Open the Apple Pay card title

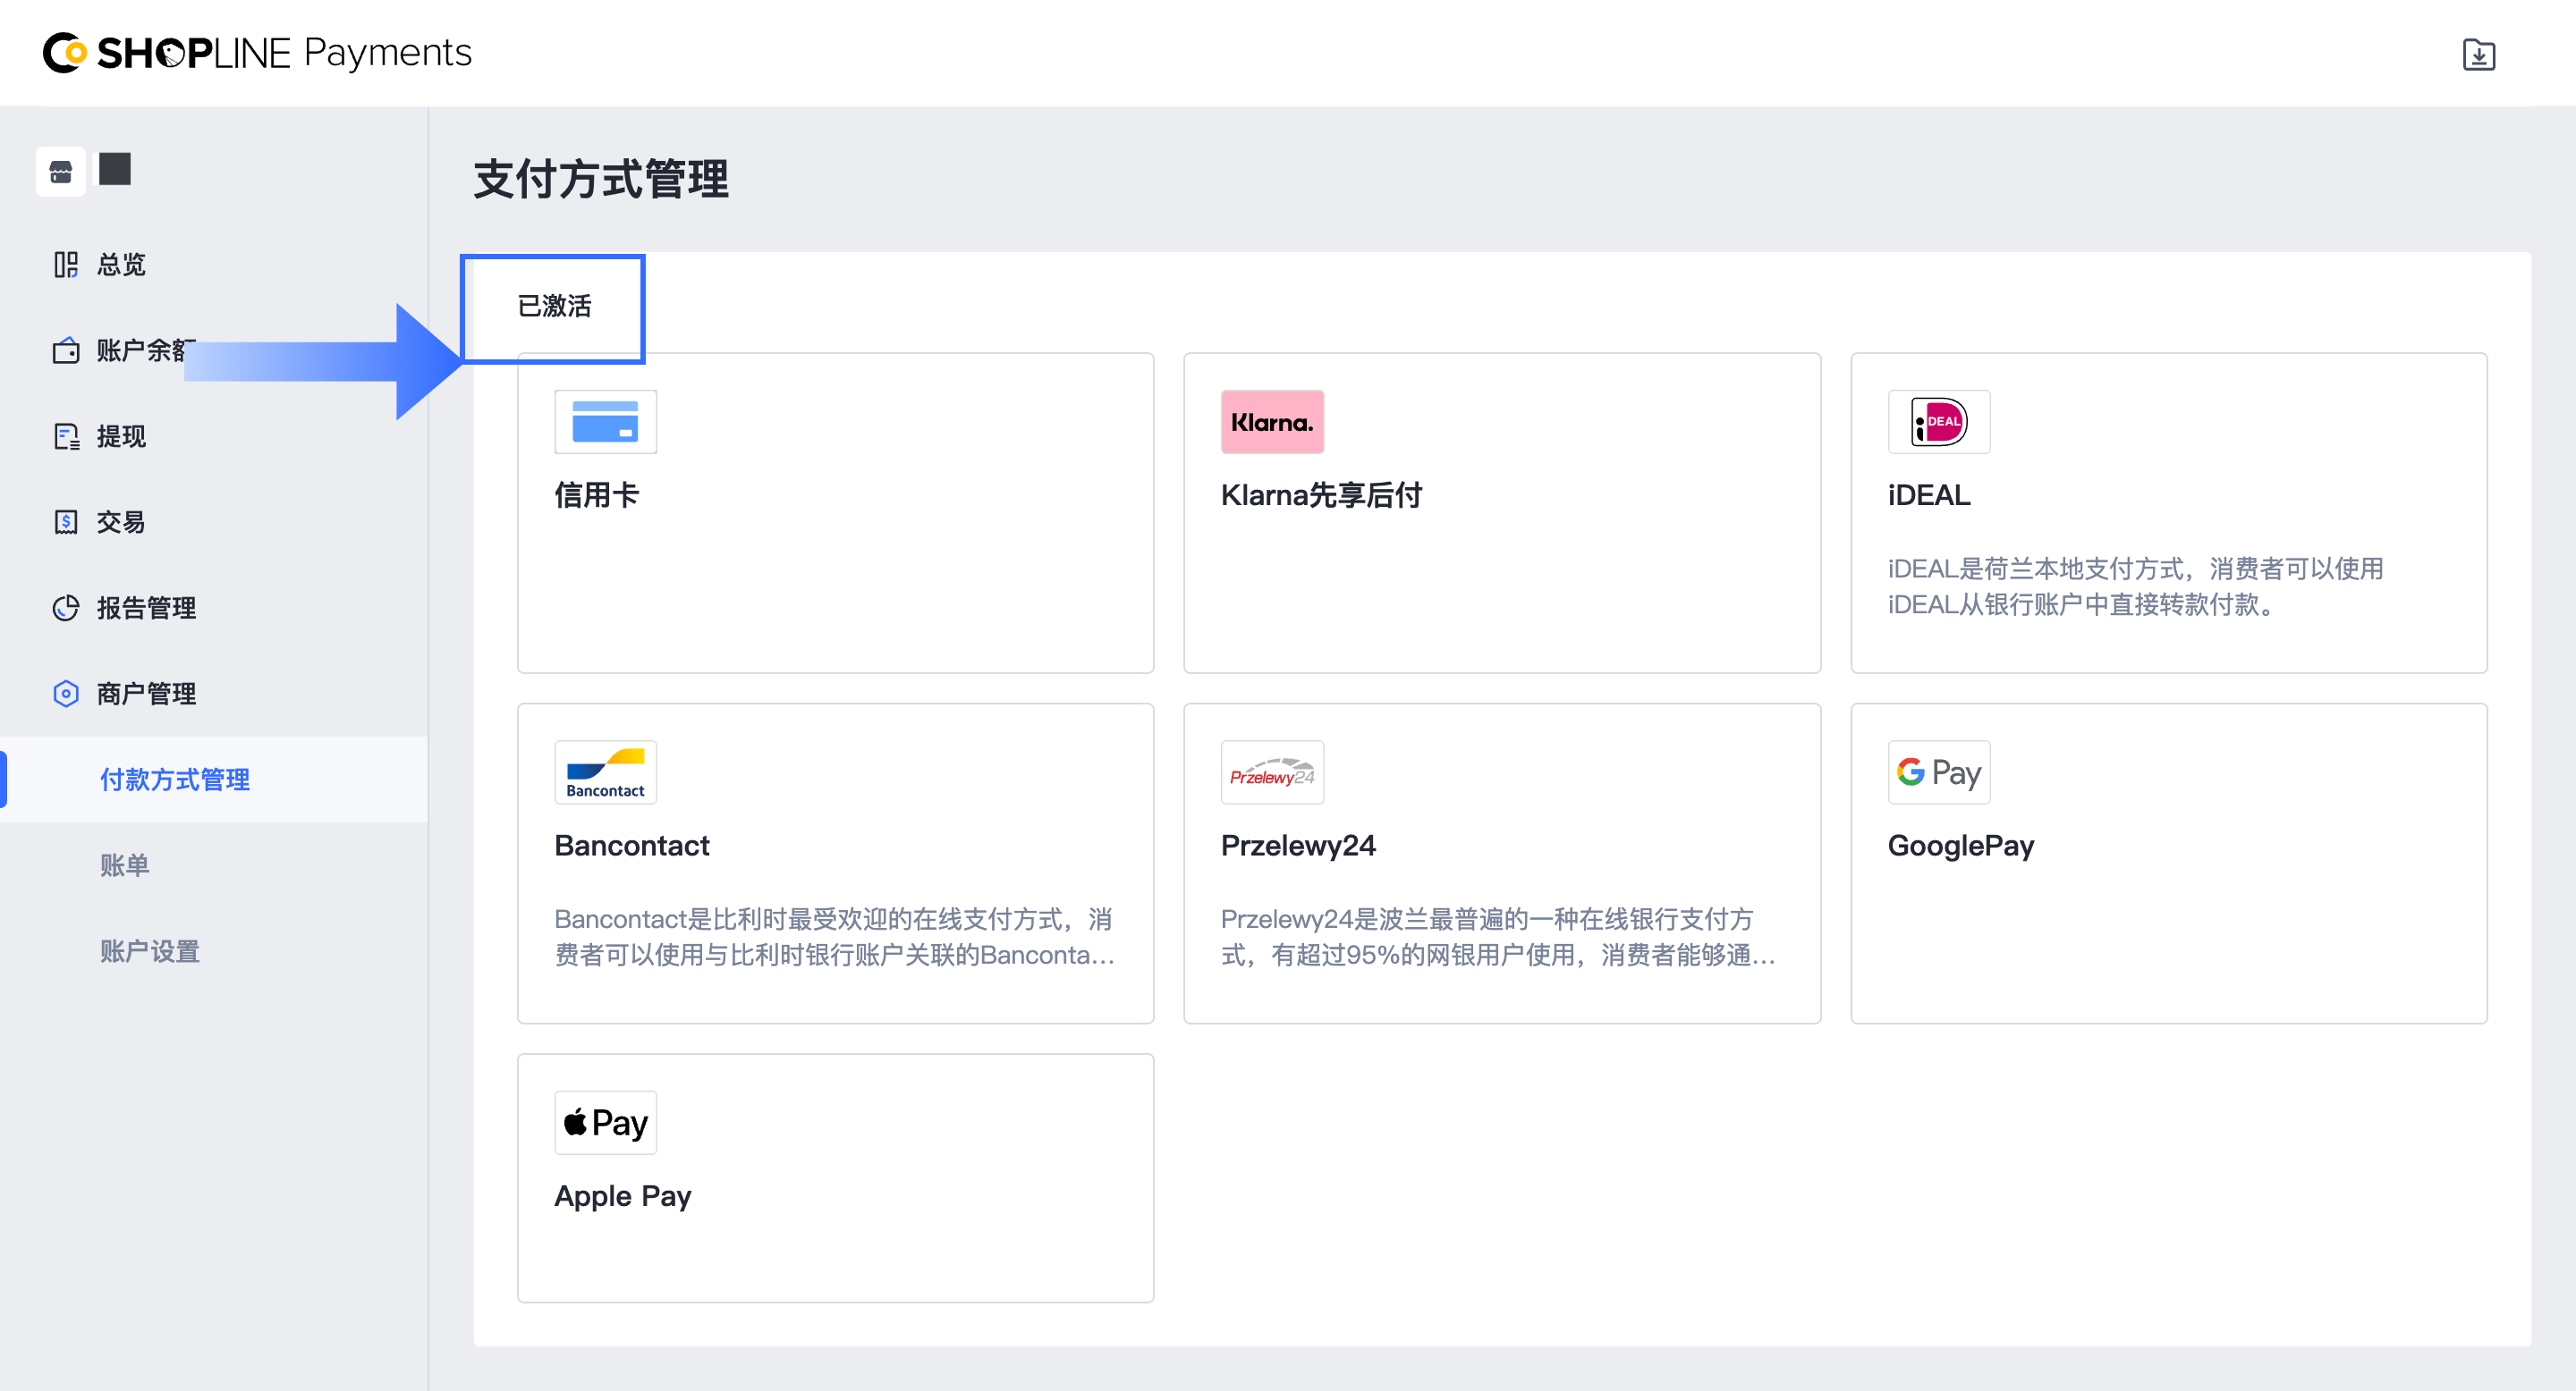[623, 1197]
